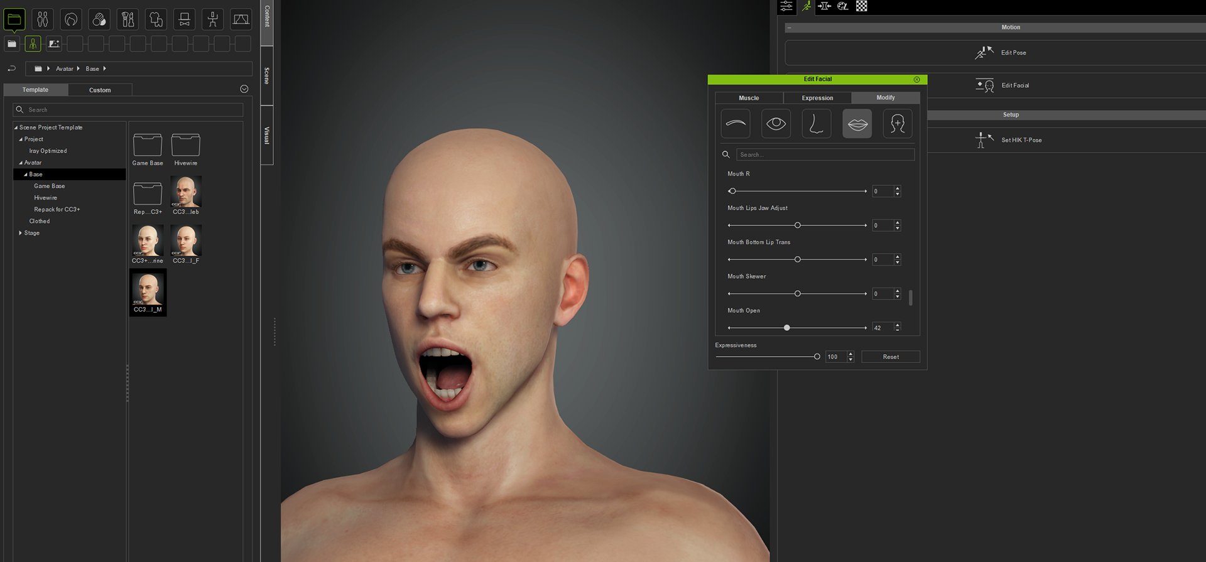Collapse the Motion section with minus button
The width and height of the screenshot is (1206, 562).
coord(790,28)
